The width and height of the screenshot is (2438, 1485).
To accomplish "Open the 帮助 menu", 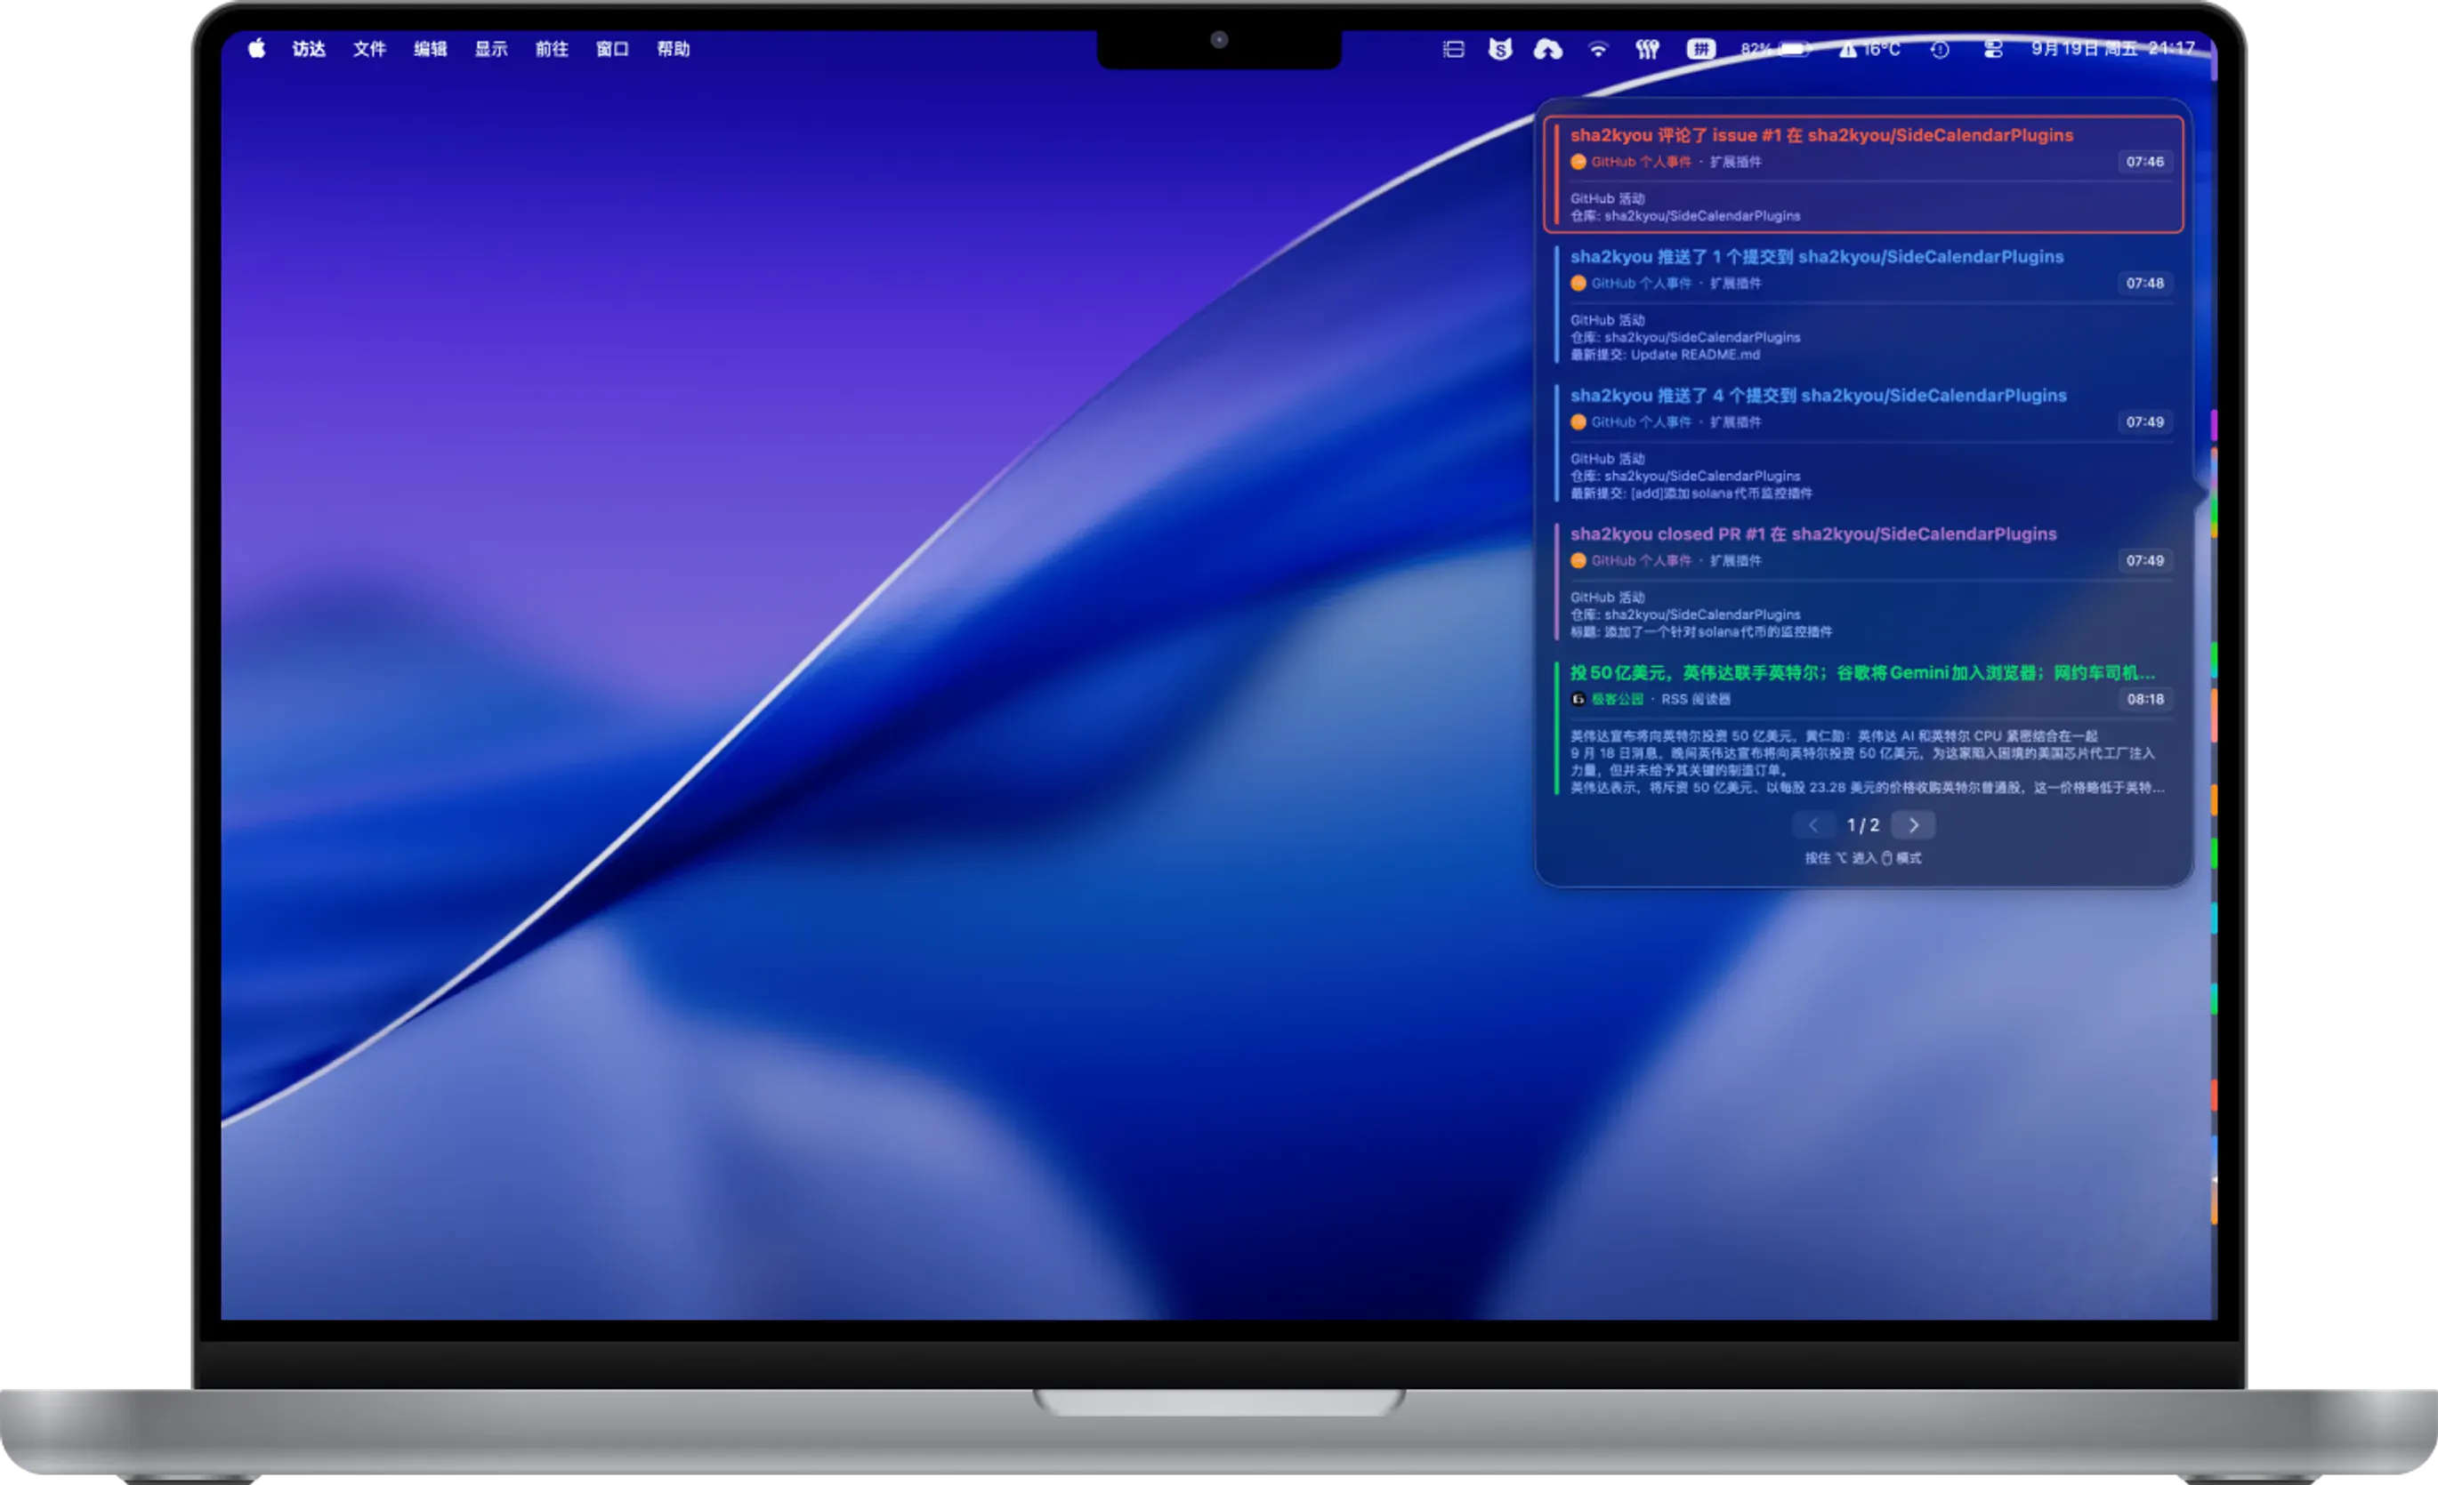I will 674,48.
